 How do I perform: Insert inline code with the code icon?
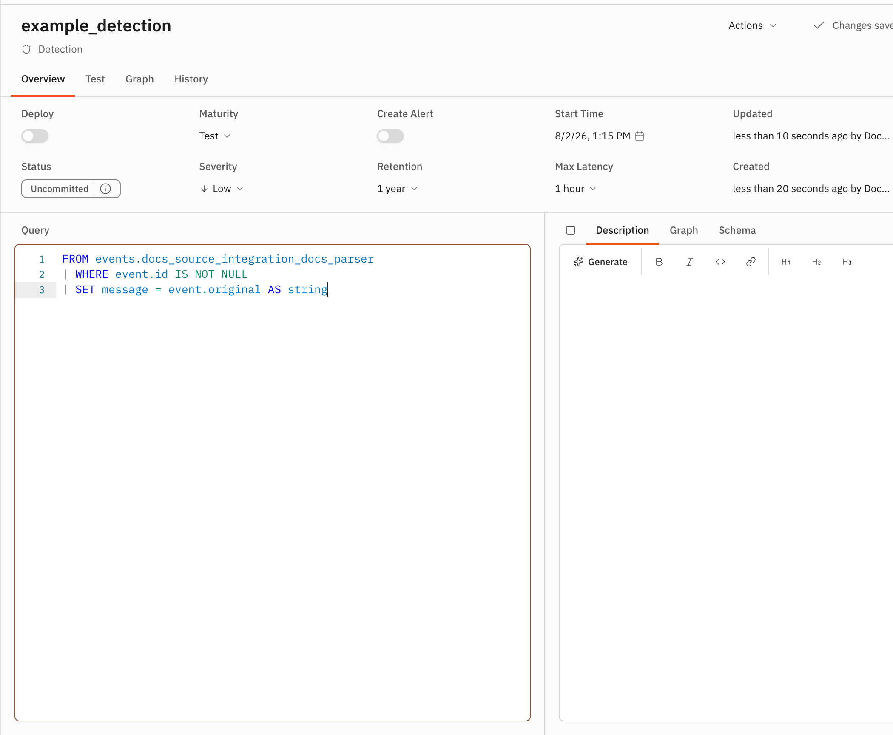(x=720, y=262)
